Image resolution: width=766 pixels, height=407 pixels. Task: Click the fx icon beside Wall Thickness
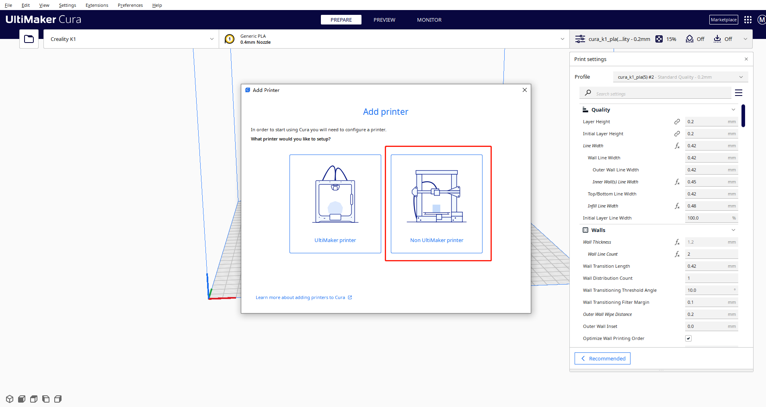(x=677, y=242)
